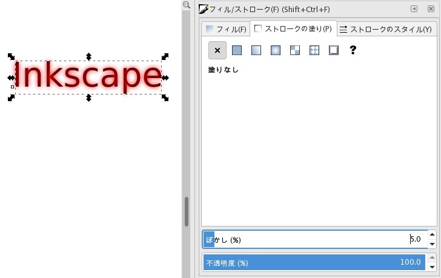Click the bottom-center scale handle
The width and height of the screenshot is (441, 278).
click(x=88, y=98)
